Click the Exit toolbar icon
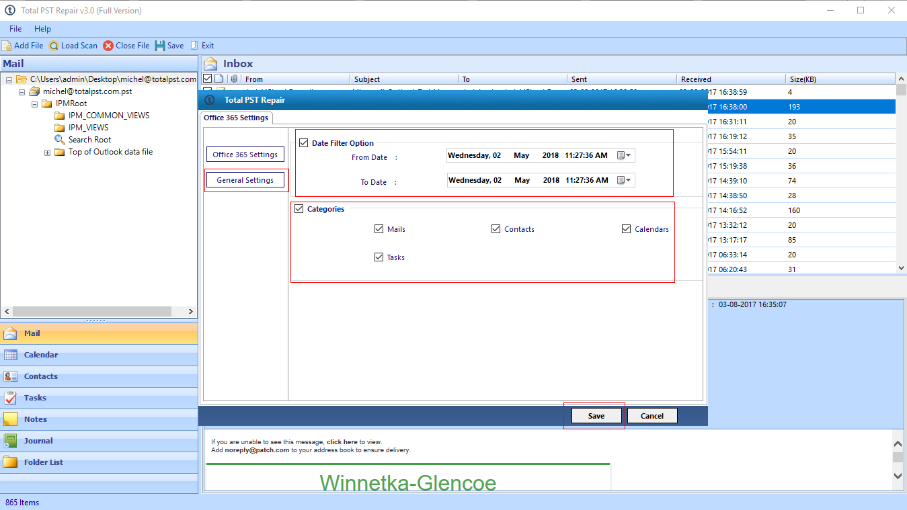 pos(194,46)
